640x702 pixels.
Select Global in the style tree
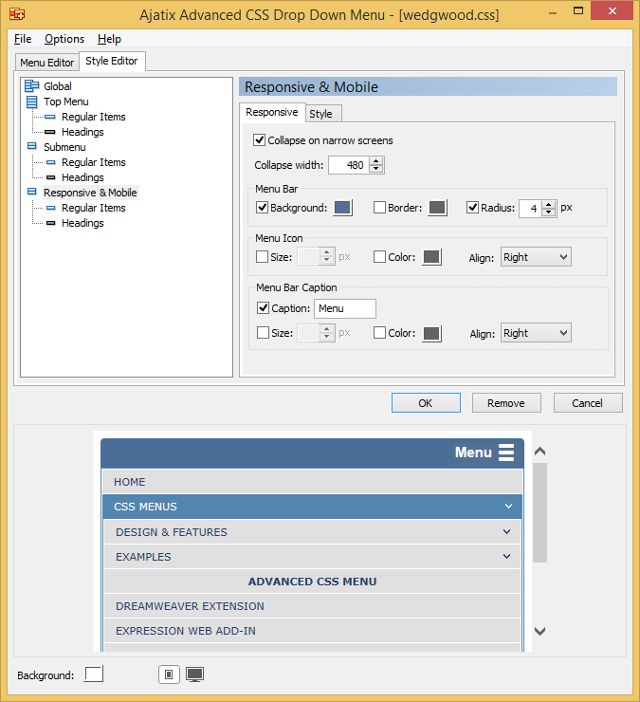(58, 86)
